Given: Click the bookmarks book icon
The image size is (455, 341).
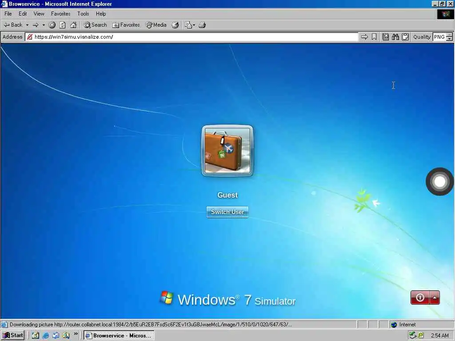Looking at the screenshot, I should [386, 37].
